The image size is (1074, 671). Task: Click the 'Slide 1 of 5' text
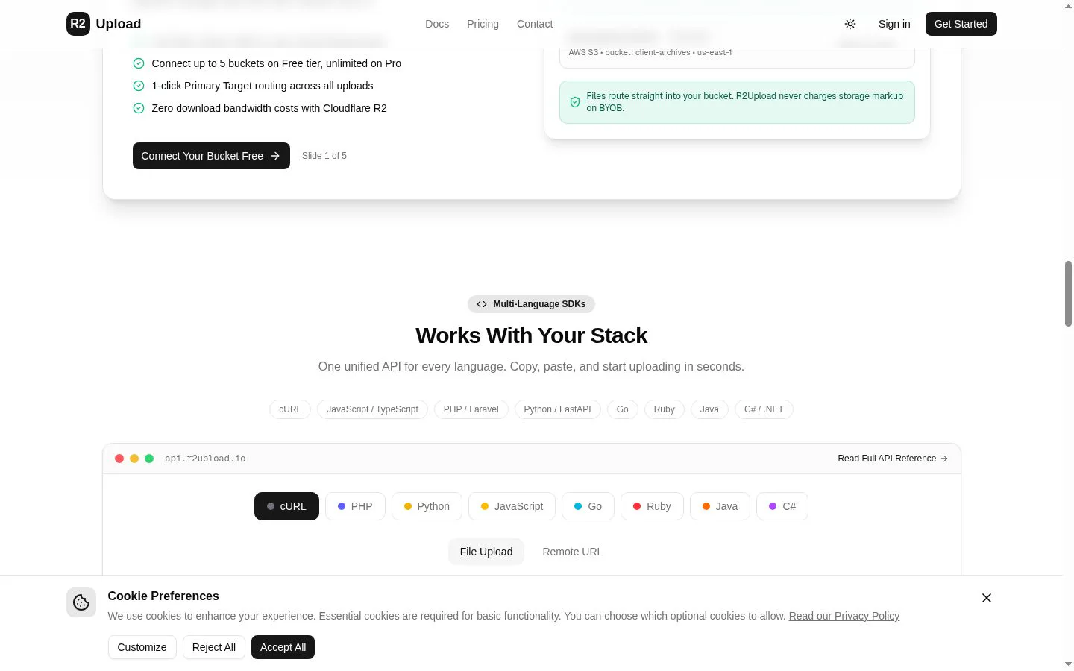[x=324, y=156]
